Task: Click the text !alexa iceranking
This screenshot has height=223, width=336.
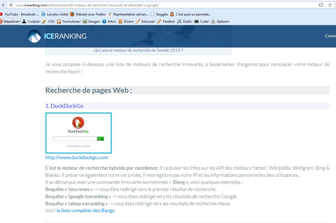Action: click(87, 204)
